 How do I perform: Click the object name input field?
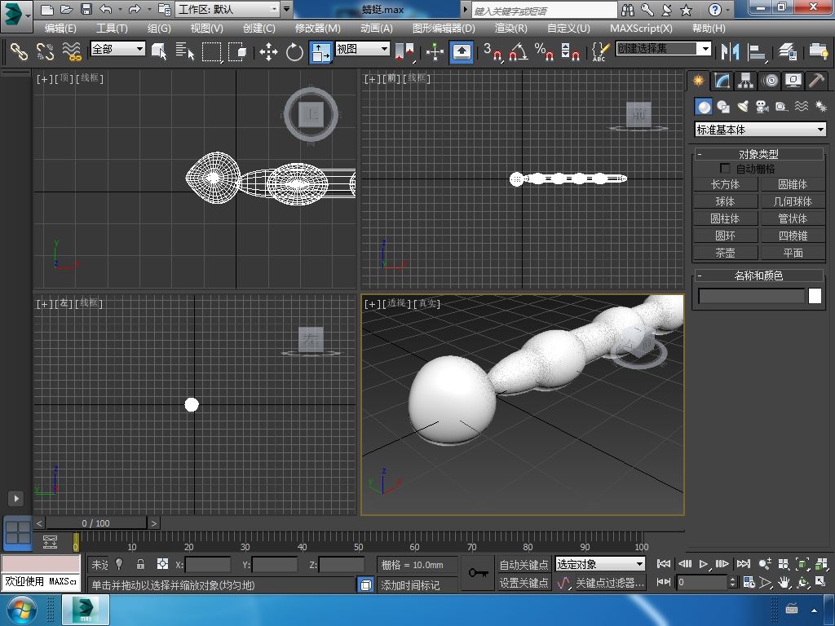(751, 296)
